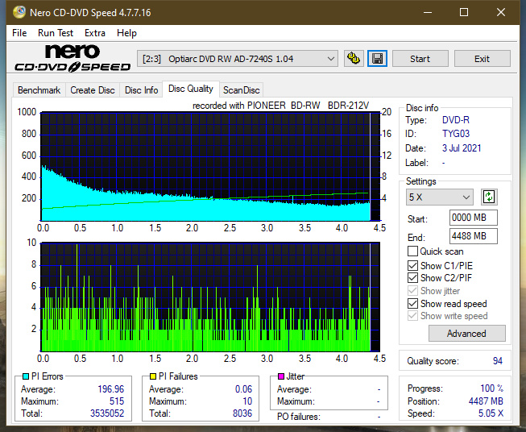
Task: Open the 5 X speed dropdown
Action: pyautogui.click(x=440, y=197)
